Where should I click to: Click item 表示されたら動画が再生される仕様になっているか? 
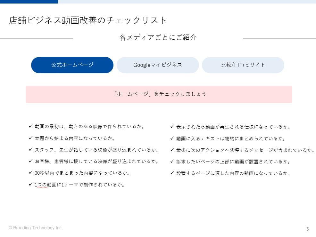coord(233,127)
